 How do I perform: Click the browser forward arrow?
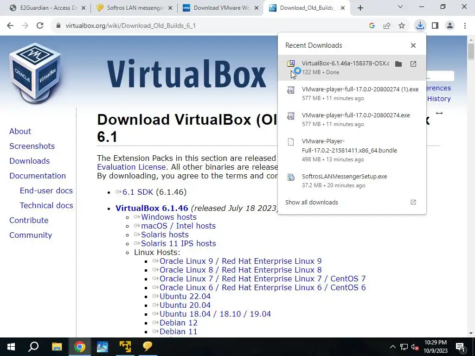25,26
